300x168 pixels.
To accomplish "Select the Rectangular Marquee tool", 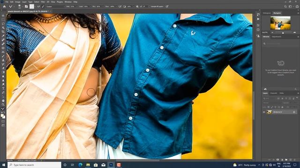I will tap(3, 20).
